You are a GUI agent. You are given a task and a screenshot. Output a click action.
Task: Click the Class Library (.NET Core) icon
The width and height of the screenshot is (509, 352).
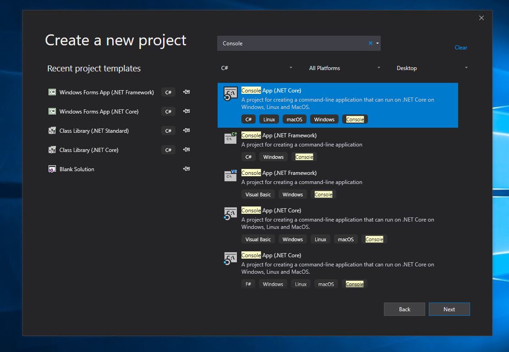pyautogui.click(x=52, y=150)
